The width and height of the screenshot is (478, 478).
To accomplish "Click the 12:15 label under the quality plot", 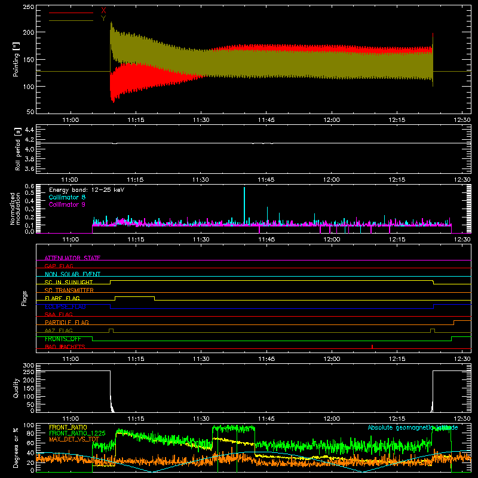I will coord(397,419).
